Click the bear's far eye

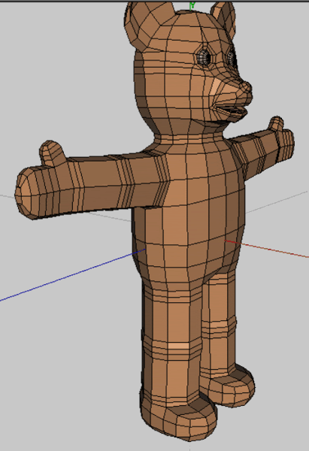coord(232,59)
